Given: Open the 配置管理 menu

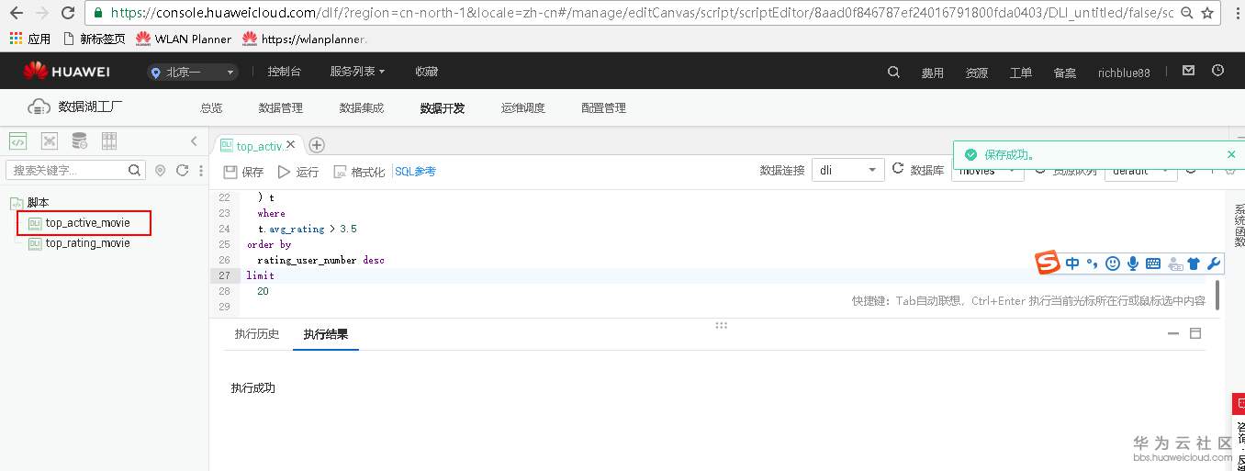Looking at the screenshot, I should tap(604, 107).
